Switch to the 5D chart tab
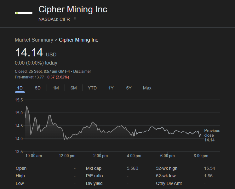Screen dimensions: 235x189 38,88
